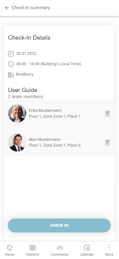Open the Community tab
Screen dimensions: 119x259
coord(60,250)
